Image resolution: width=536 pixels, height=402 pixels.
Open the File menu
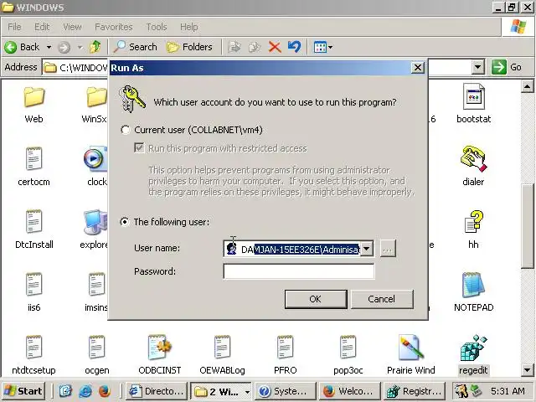(14, 27)
